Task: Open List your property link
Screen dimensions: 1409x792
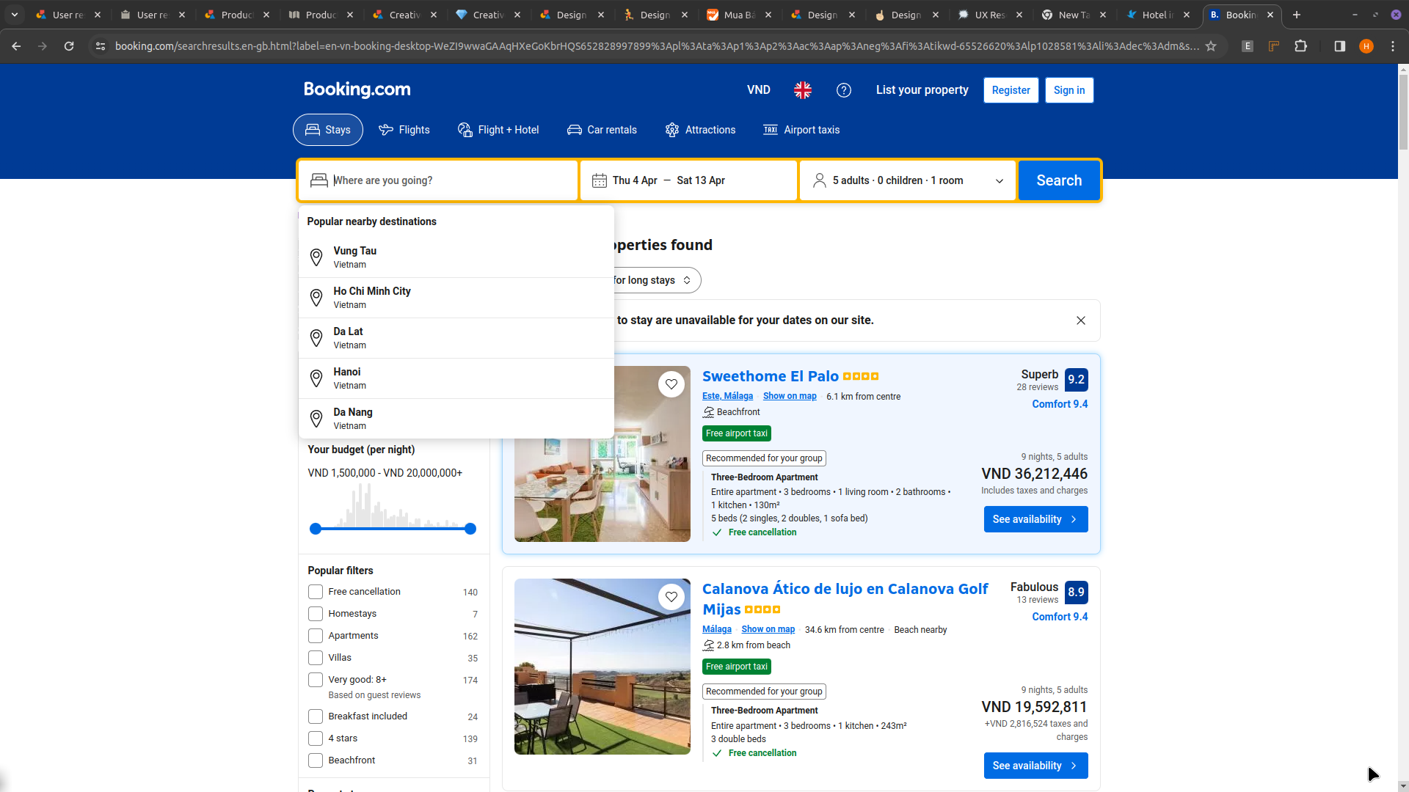Action: [922, 90]
